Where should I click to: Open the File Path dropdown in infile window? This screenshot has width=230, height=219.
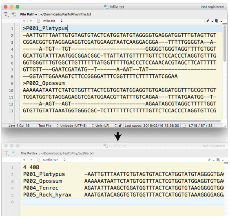click(x=29, y=14)
